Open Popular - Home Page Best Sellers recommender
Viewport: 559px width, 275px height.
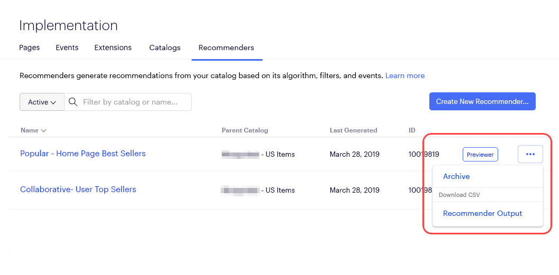tap(83, 154)
